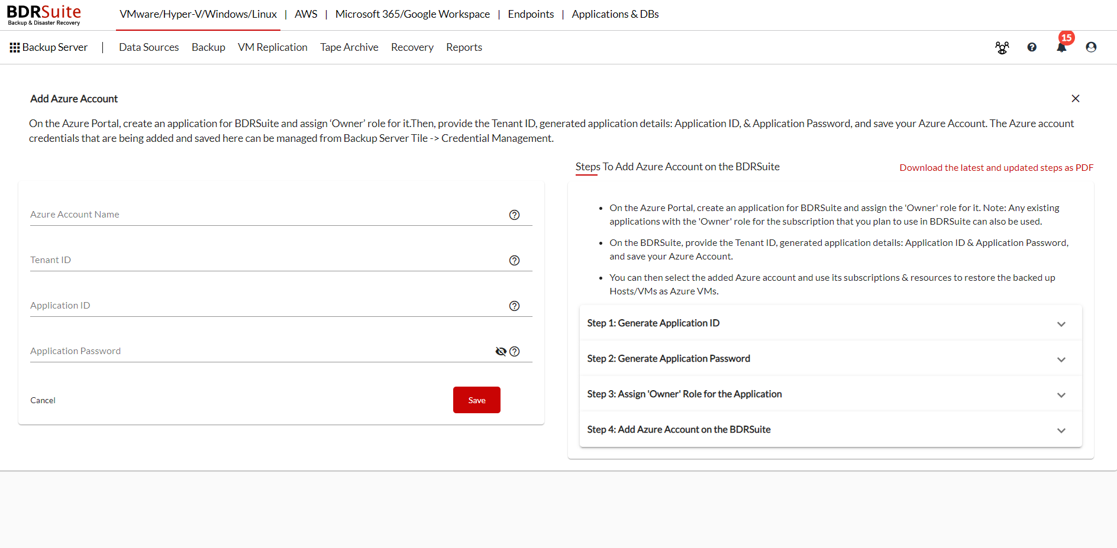Viewport: 1117px width, 548px height.
Task: Open the Reports menu
Action: tap(464, 47)
